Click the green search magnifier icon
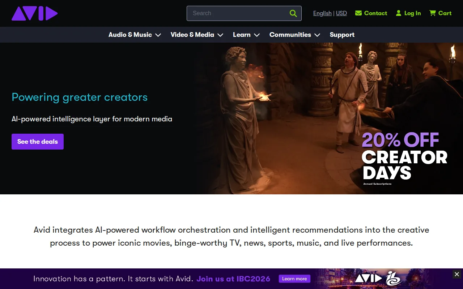The height and width of the screenshot is (289, 463). pyautogui.click(x=293, y=13)
